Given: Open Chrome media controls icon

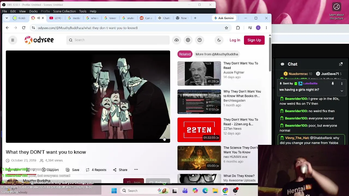Looking at the screenshot, I should coord(250,28).
